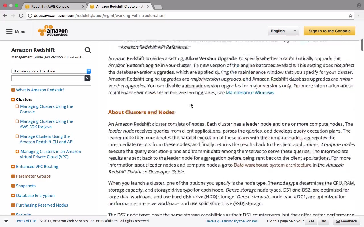Click the Amazon Redshift sidebar title
Screen dimensions: 364x227
pyautogui.click(x=33, y=50)
